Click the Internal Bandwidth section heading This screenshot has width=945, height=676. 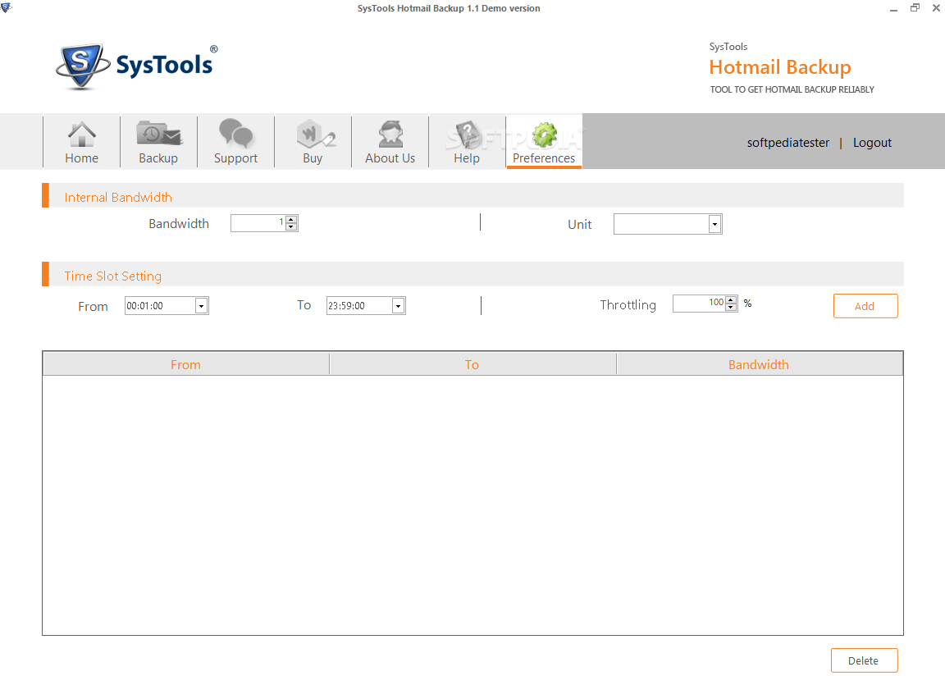(118, 198)
